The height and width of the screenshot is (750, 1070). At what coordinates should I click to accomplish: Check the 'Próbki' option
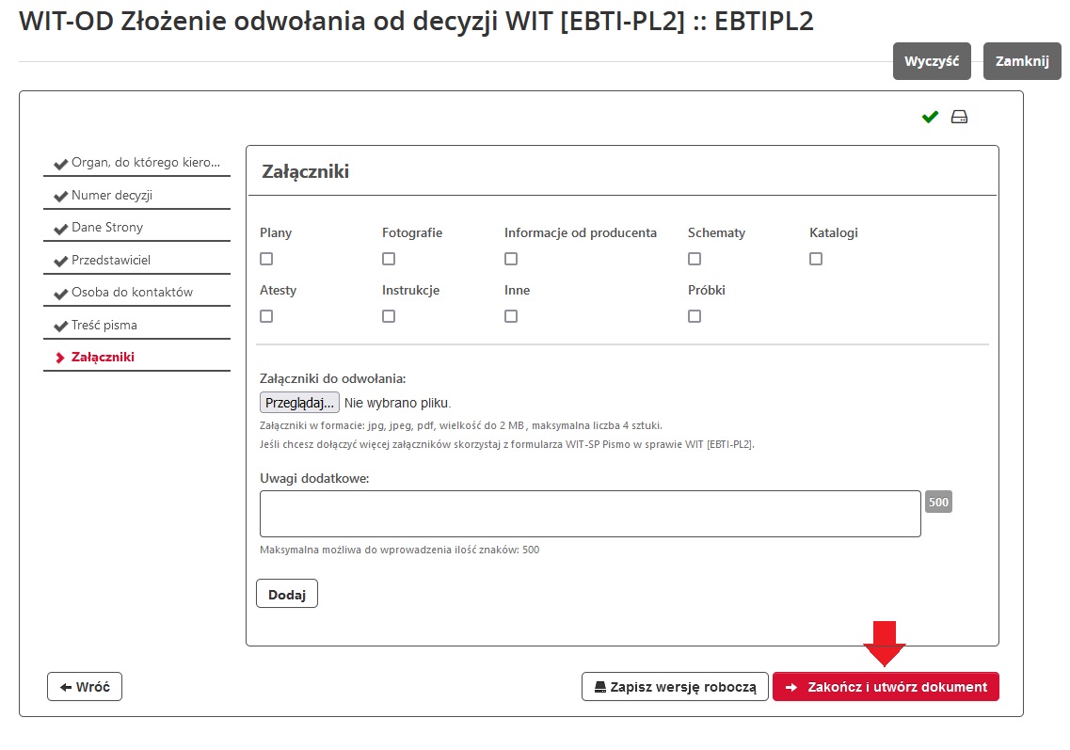(x=695, y=315)
